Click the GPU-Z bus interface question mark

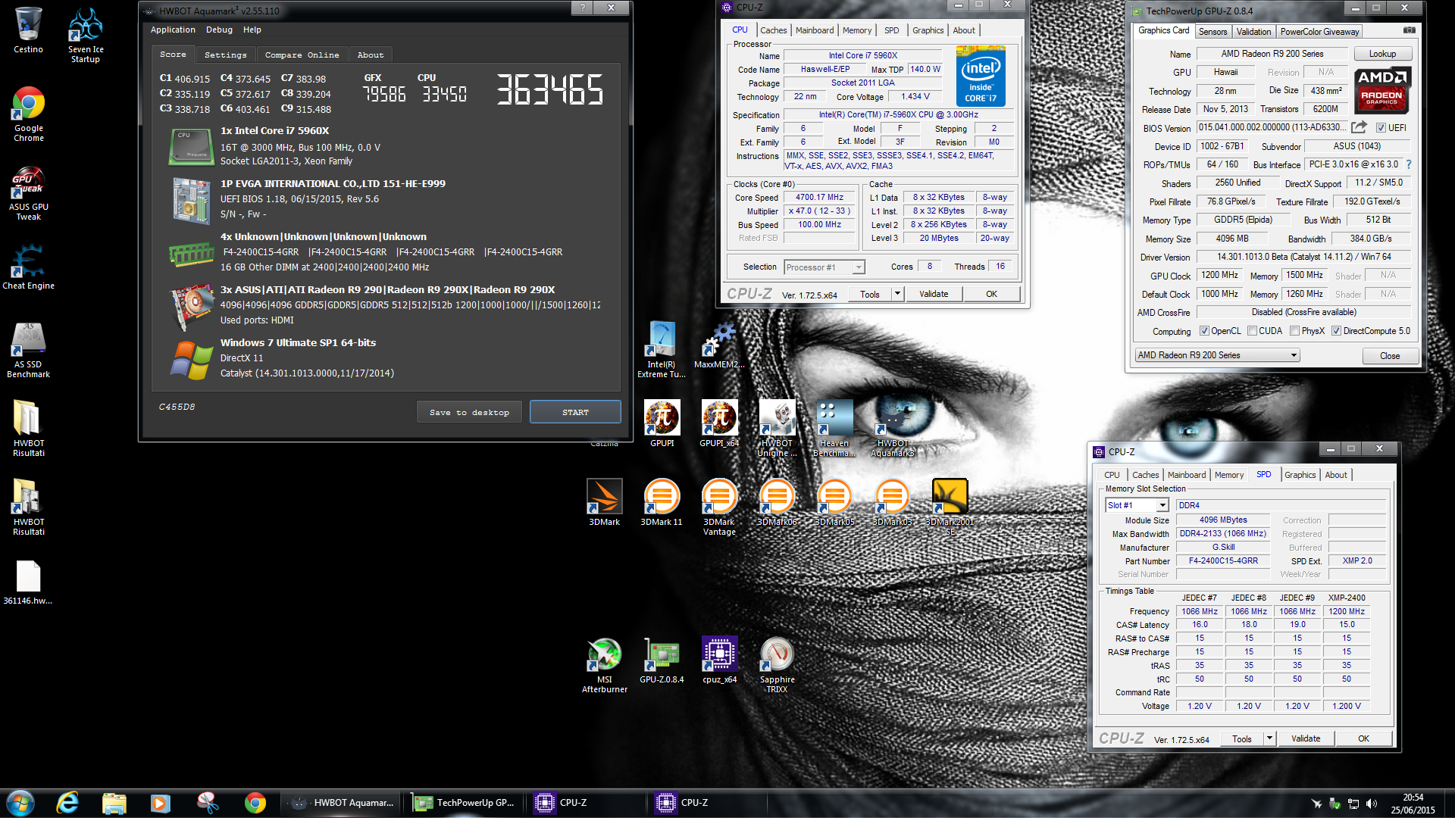coord(1409,164)
